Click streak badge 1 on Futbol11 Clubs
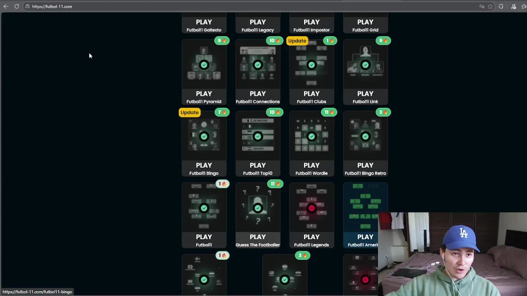 [x=330, y=41]
